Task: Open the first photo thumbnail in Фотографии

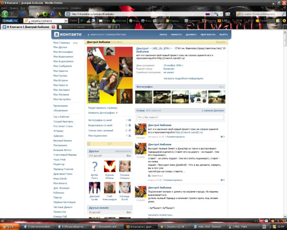Action: point(143,97)
